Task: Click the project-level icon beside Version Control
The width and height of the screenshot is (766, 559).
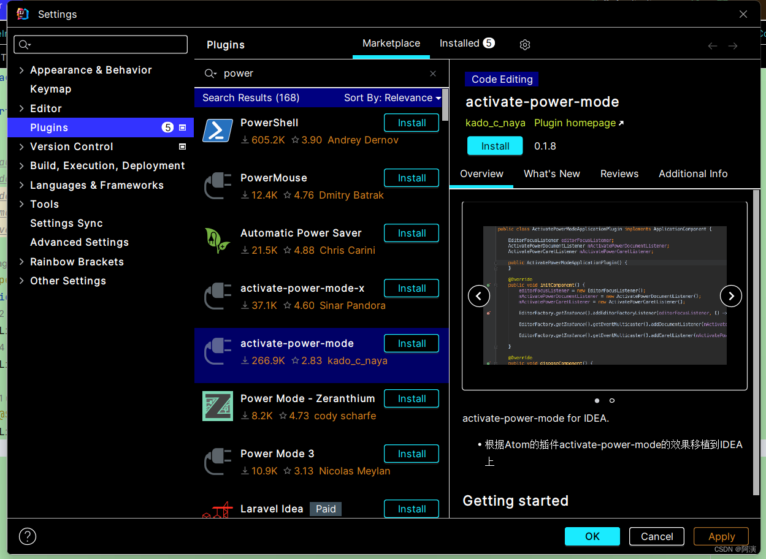Action: 182,146
